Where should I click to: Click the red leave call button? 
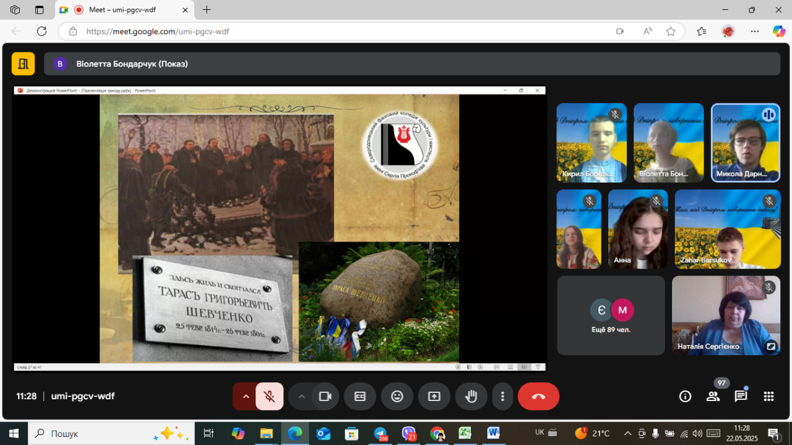pyautogui.click(x=538, y=396)
